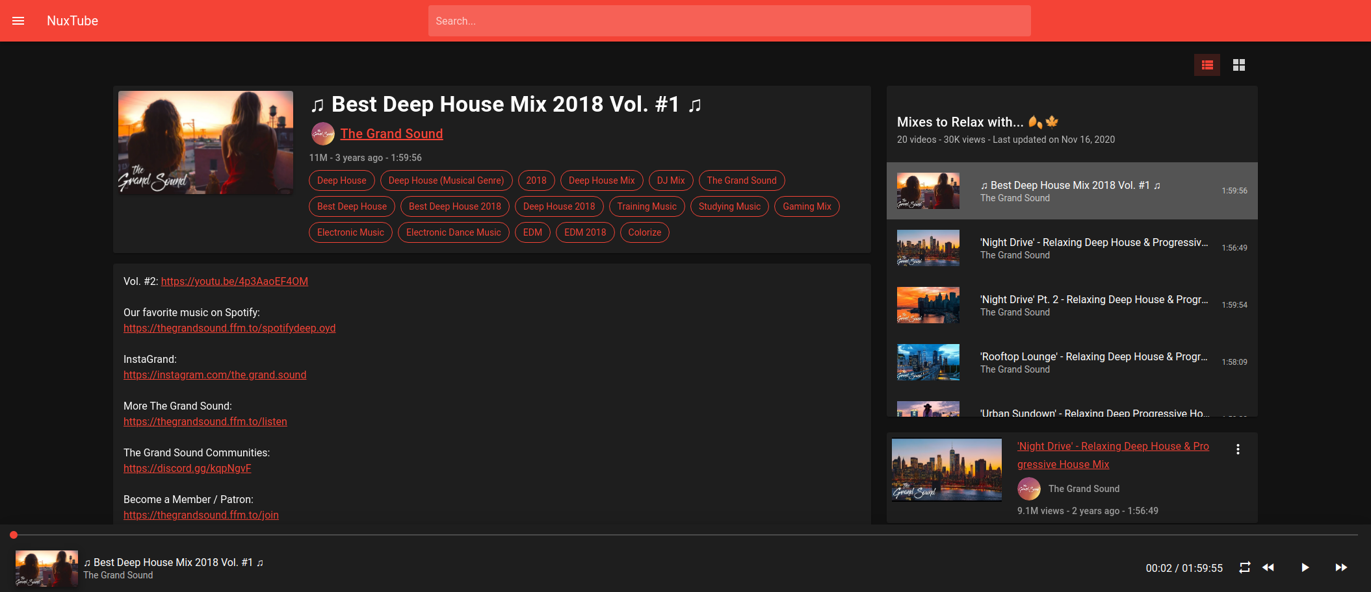Select the Best Deep House 2018 tag
The height and width of the screenshot is (592, 1371).
(x=455, y=206)
